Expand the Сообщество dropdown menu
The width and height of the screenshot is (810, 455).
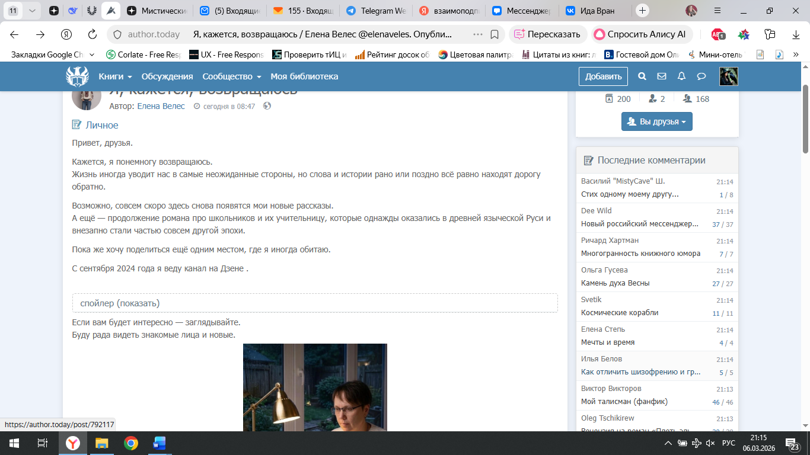231,76
